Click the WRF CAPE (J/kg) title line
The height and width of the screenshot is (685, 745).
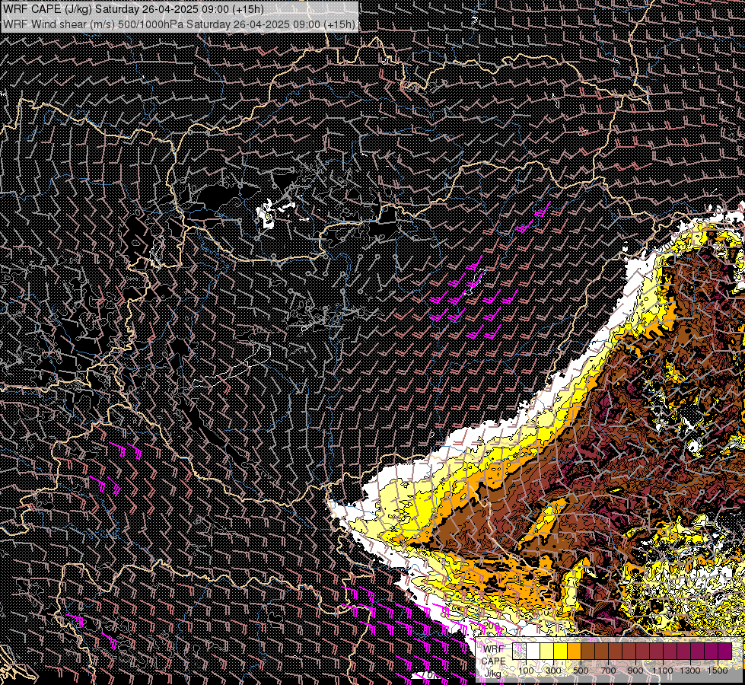point(133,9)
